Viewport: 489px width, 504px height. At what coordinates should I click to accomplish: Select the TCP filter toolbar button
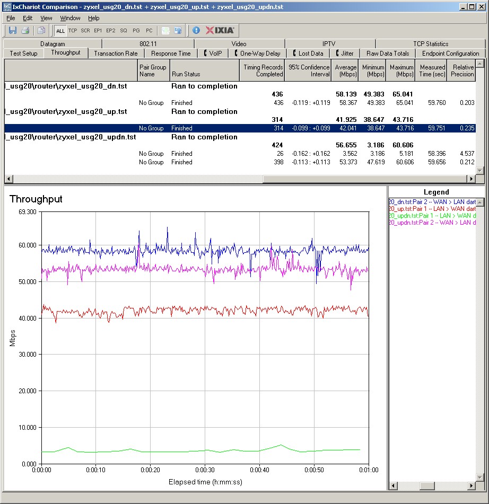click(x=73, y=31)
